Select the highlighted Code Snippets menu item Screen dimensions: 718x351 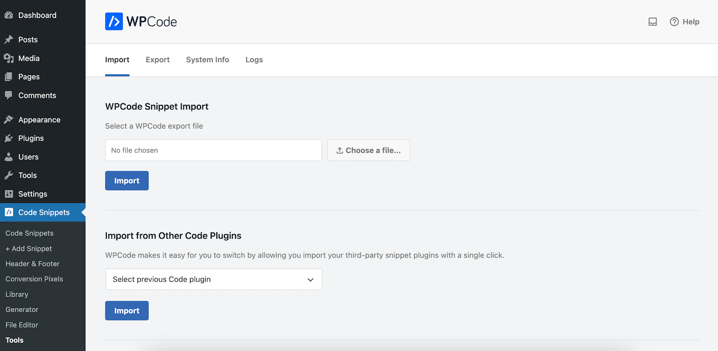point(43,212)
